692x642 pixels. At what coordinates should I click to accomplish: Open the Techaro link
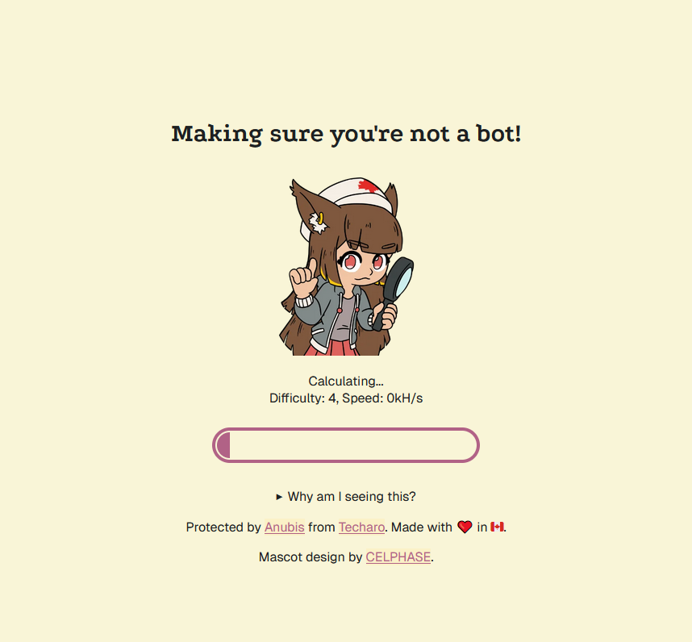[361, 527]
